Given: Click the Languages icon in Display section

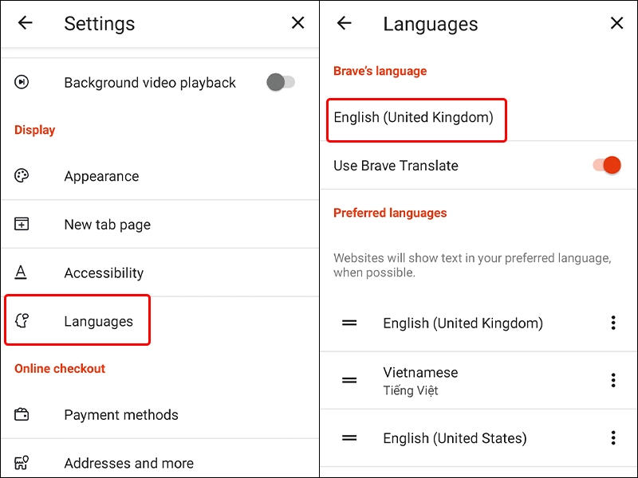Looking at the screenshot, I should pos(21,320).
